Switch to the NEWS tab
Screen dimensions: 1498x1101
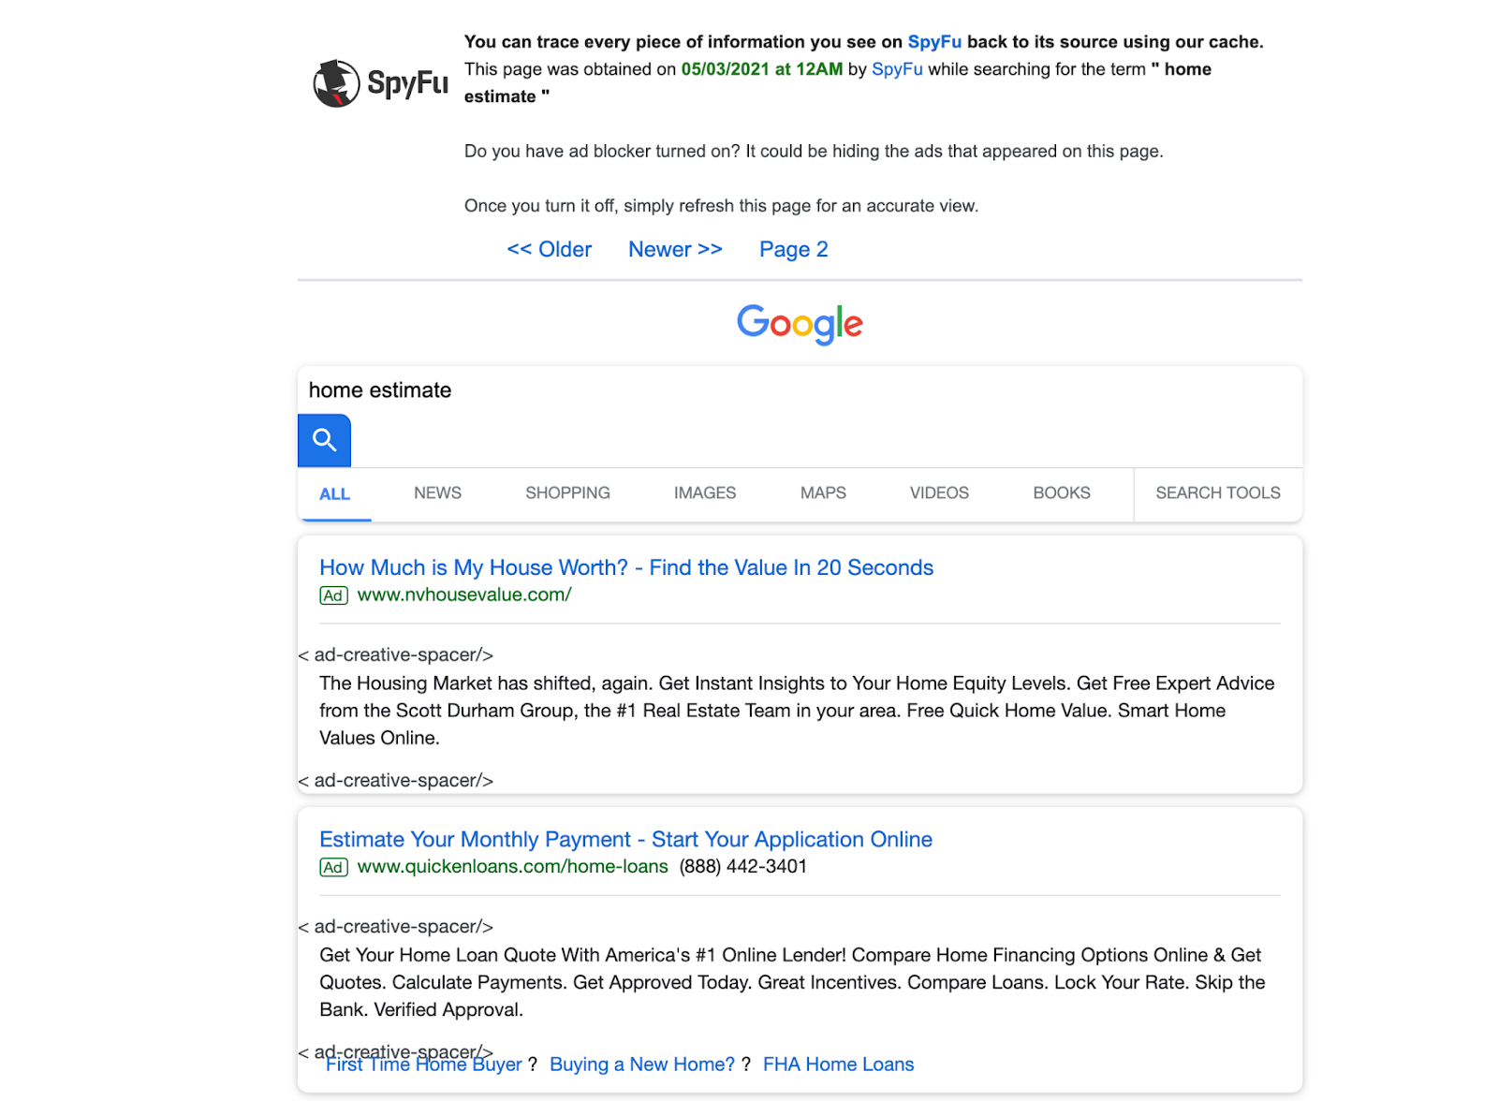tap(437, 492)
